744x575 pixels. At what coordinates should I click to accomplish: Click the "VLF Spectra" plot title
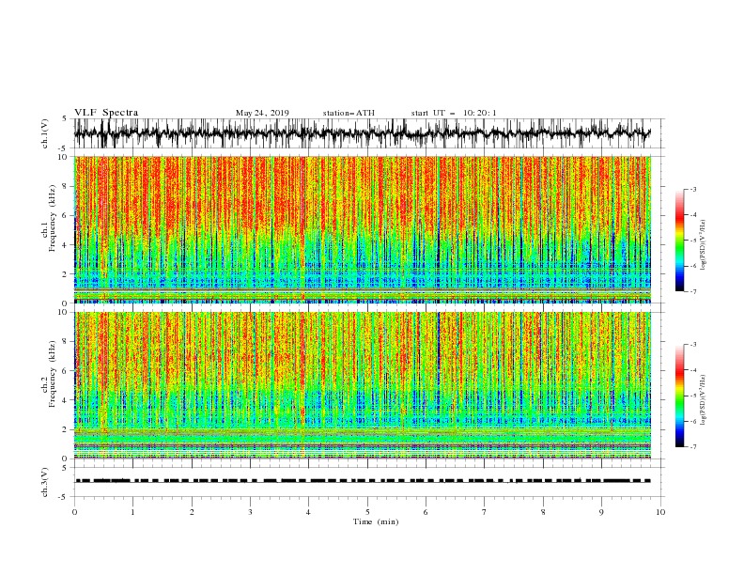coord(106,113)
